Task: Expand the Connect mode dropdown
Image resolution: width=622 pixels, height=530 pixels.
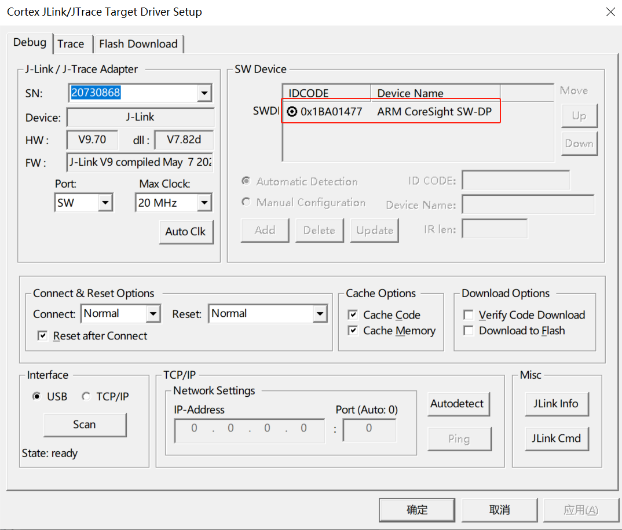Action: 153,314
